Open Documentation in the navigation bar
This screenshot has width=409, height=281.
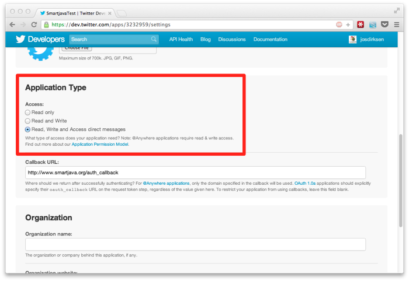point(270,39)
